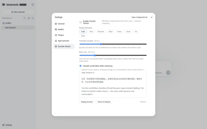Choose the Wipe animation style

(x=110, y=31)
